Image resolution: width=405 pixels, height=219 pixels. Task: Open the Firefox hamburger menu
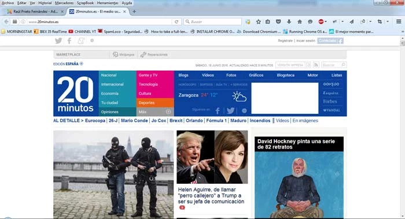399,21
